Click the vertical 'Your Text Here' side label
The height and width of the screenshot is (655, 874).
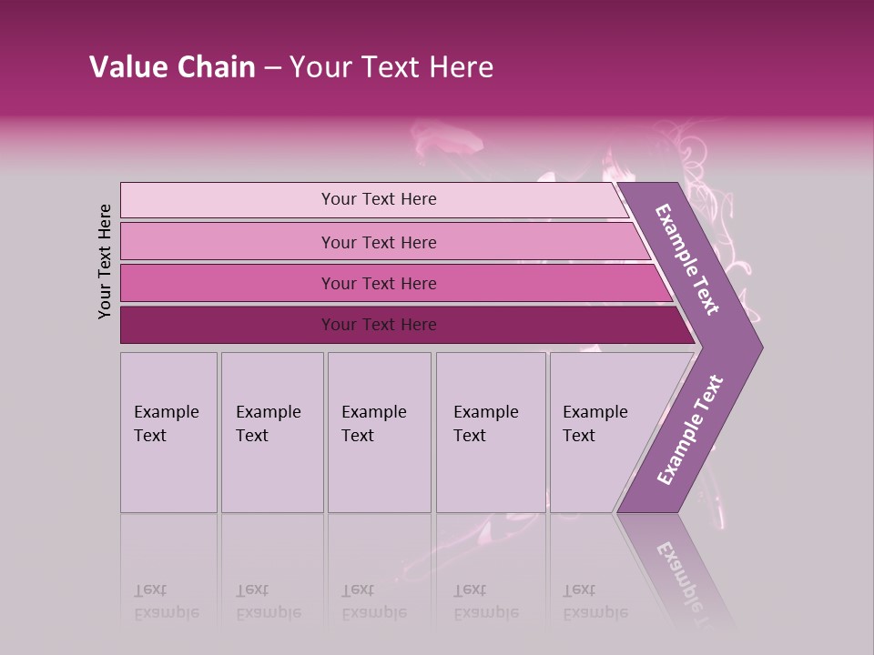point(105,262)
